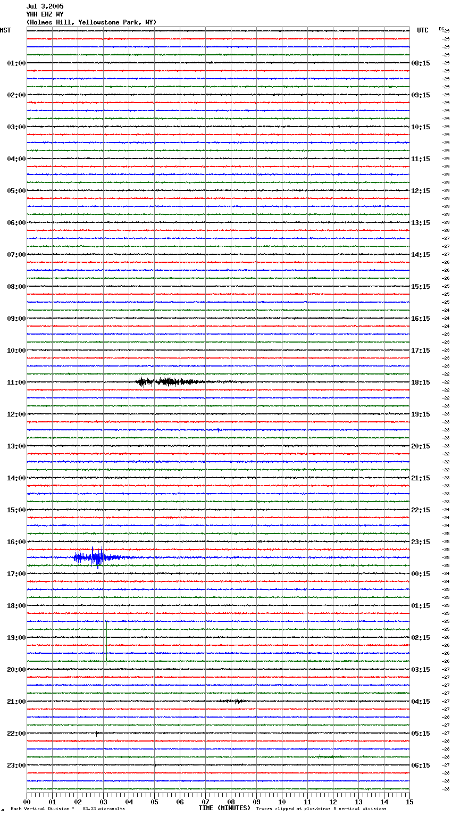
Task: Click the 20:15 UTC time label
Action: tap(421, 446)
